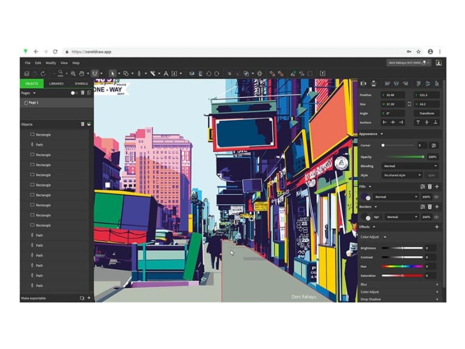Image resolution: width=465 pixels, height=349 pixels.
Task: Click the Transform button
Action: coord(426,113)
